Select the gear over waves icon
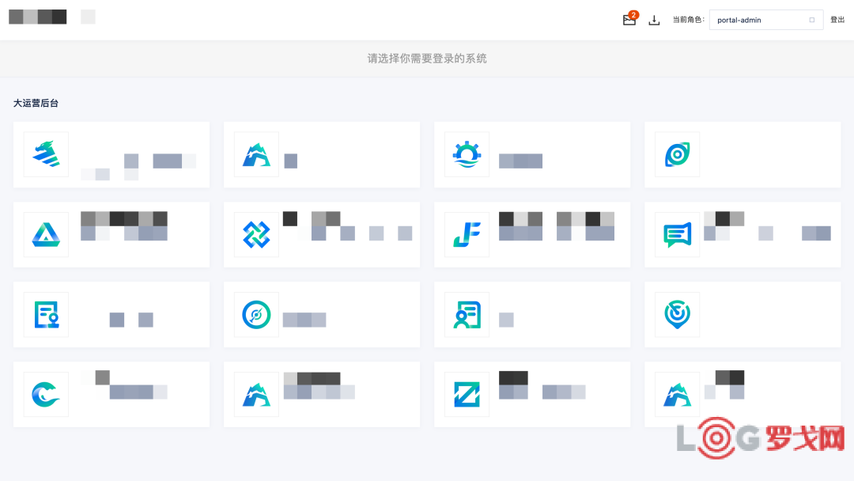The height and width of the screenshot is (481, 854). pos(467,154)
